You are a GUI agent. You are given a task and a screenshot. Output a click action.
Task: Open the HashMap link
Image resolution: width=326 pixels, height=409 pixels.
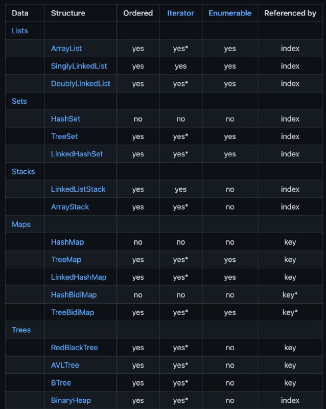coord(67,242)
